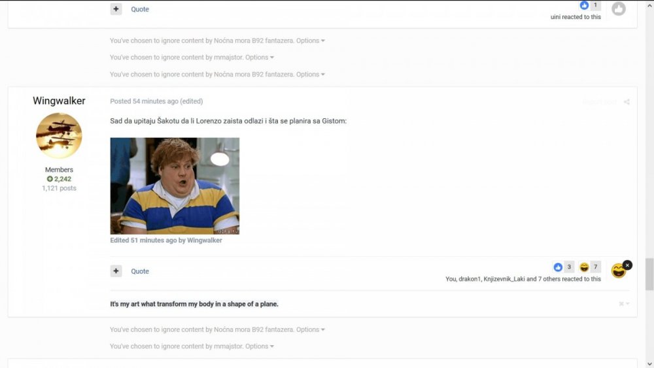Open 'You, drakon1, Knjizevnik_Laki and 7 others' reaction list
Screen dimensions: 654x368
click(523, 279)
